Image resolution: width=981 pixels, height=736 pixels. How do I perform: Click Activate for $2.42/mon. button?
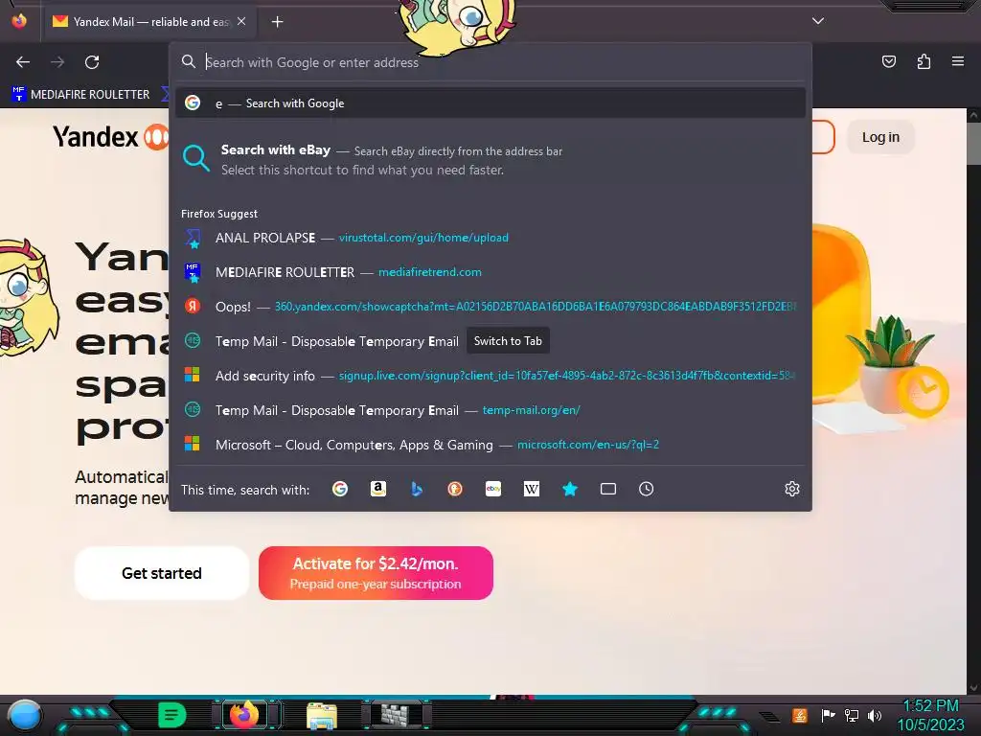(x=376, y=573)
